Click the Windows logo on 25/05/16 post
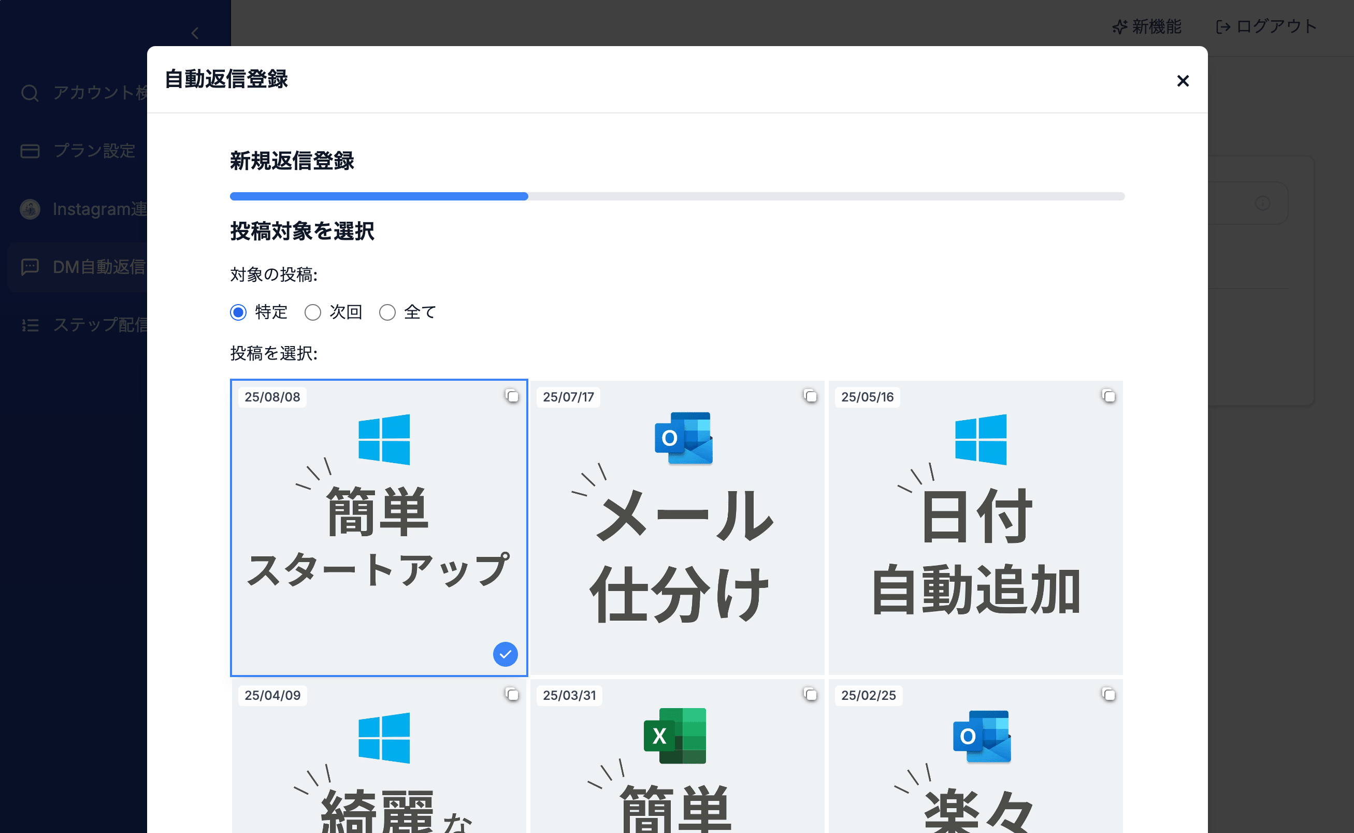The height and width of the screenshot is (833, 1354). [x=981, y=439]
